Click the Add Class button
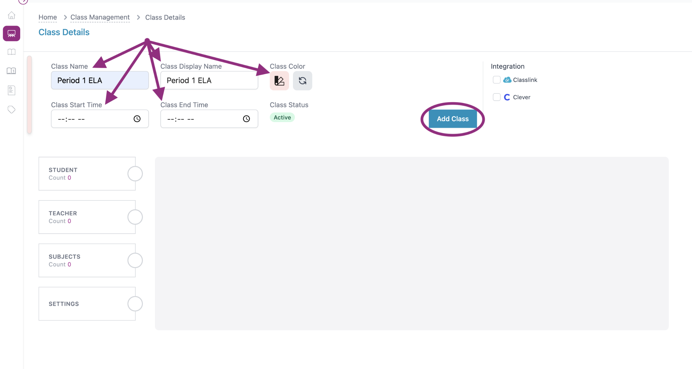The image size is (692, 369). (x=453, y=119)
